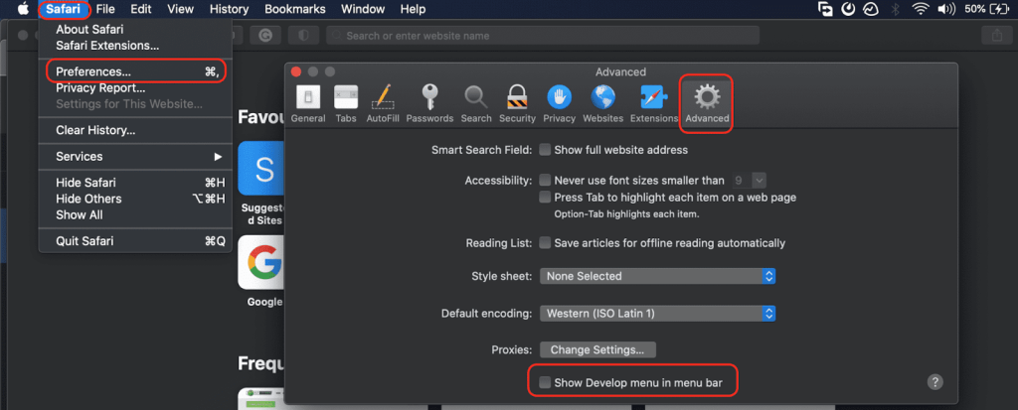Open the Tabs preferences pane
Viewport: 1018px width, 410px height.
click(x=346, y=104)
